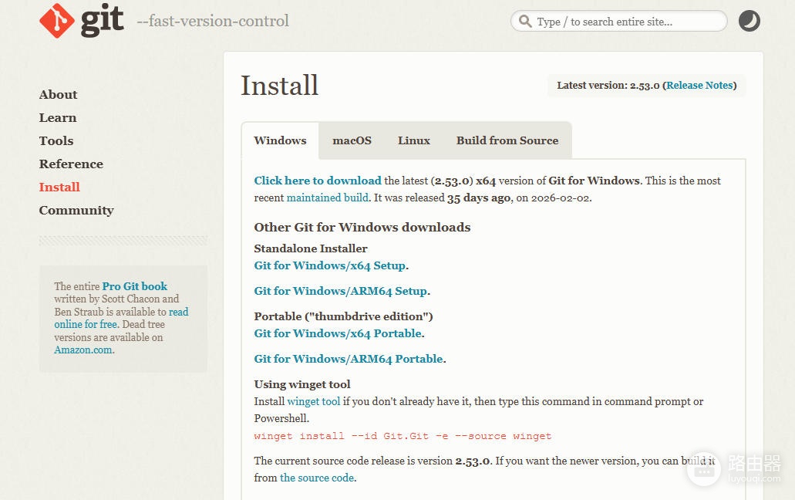
Task: Open 'the source code' link
Action: (x=317, y=478)
